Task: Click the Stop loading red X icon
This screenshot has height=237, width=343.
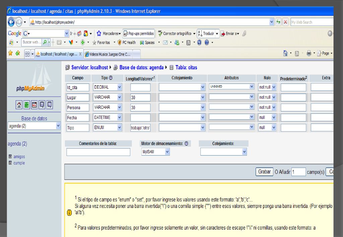Action: click(285, 22)
